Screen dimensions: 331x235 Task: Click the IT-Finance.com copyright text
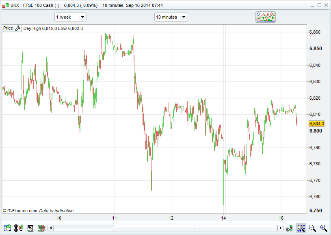point(20,211)
